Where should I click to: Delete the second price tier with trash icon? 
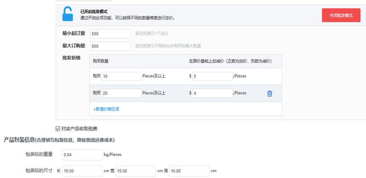pos(270,94)
